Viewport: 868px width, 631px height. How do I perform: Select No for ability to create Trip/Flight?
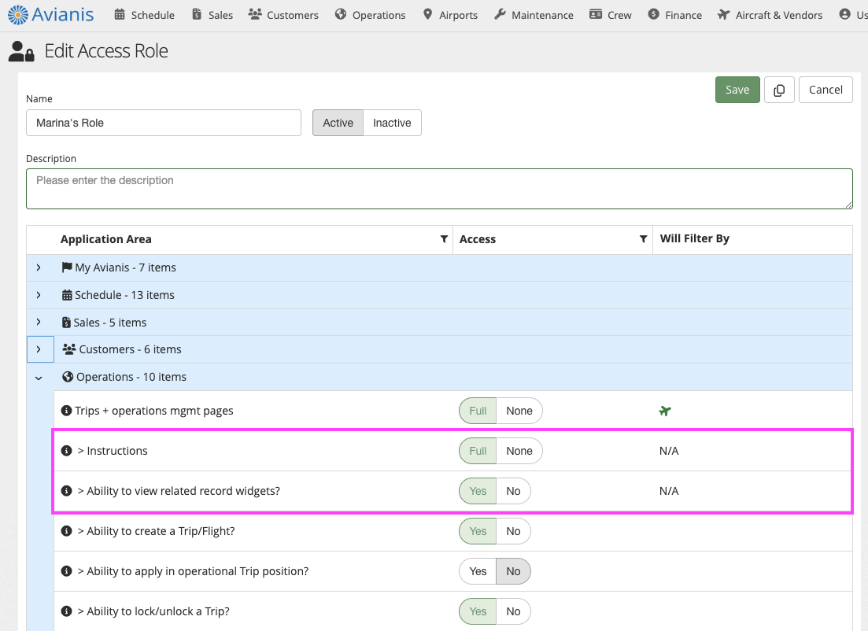coord(513,531)
